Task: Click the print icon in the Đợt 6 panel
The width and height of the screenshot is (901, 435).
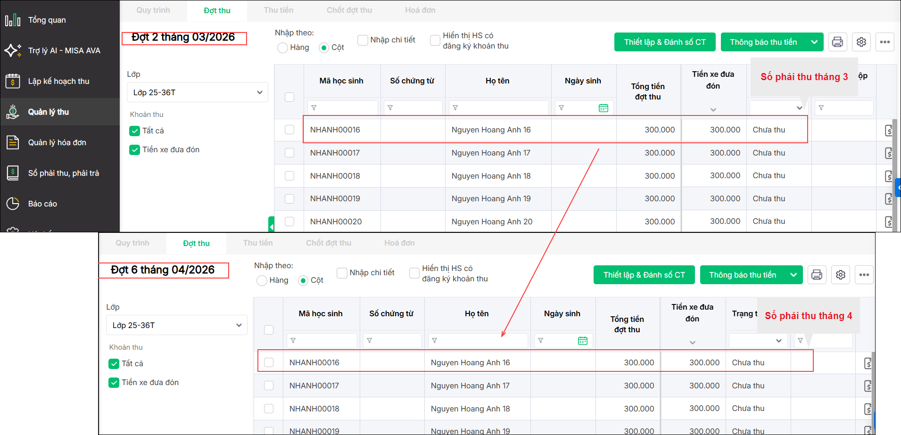Action: pos(817,275)
